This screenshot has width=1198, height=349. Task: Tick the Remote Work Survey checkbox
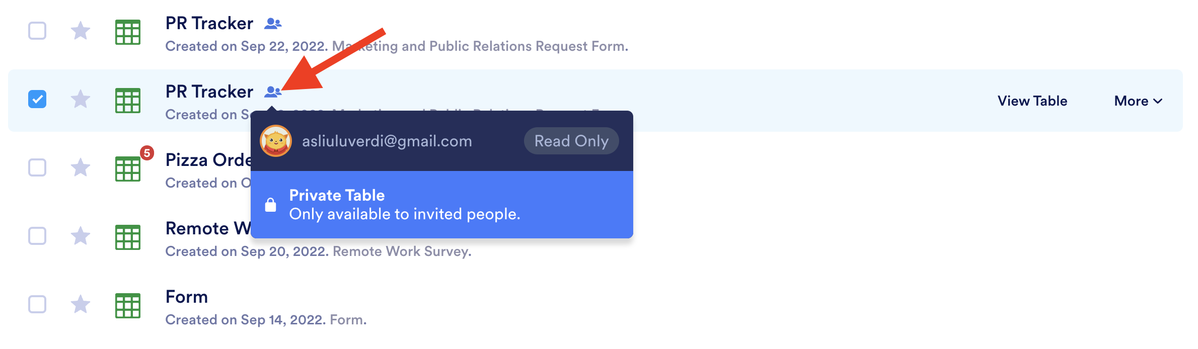37,236
